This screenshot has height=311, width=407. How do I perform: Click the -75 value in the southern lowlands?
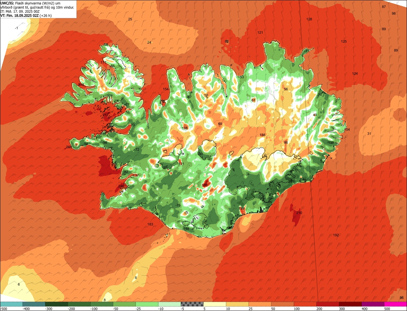pyautogui.click(x=178, y=205)
